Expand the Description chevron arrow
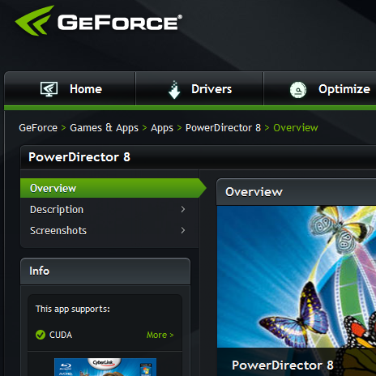 [x=183, y=209]
